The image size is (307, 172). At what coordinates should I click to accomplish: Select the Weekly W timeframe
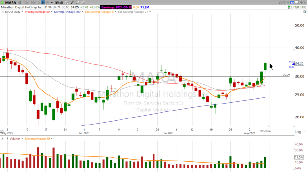coord(47,3)
